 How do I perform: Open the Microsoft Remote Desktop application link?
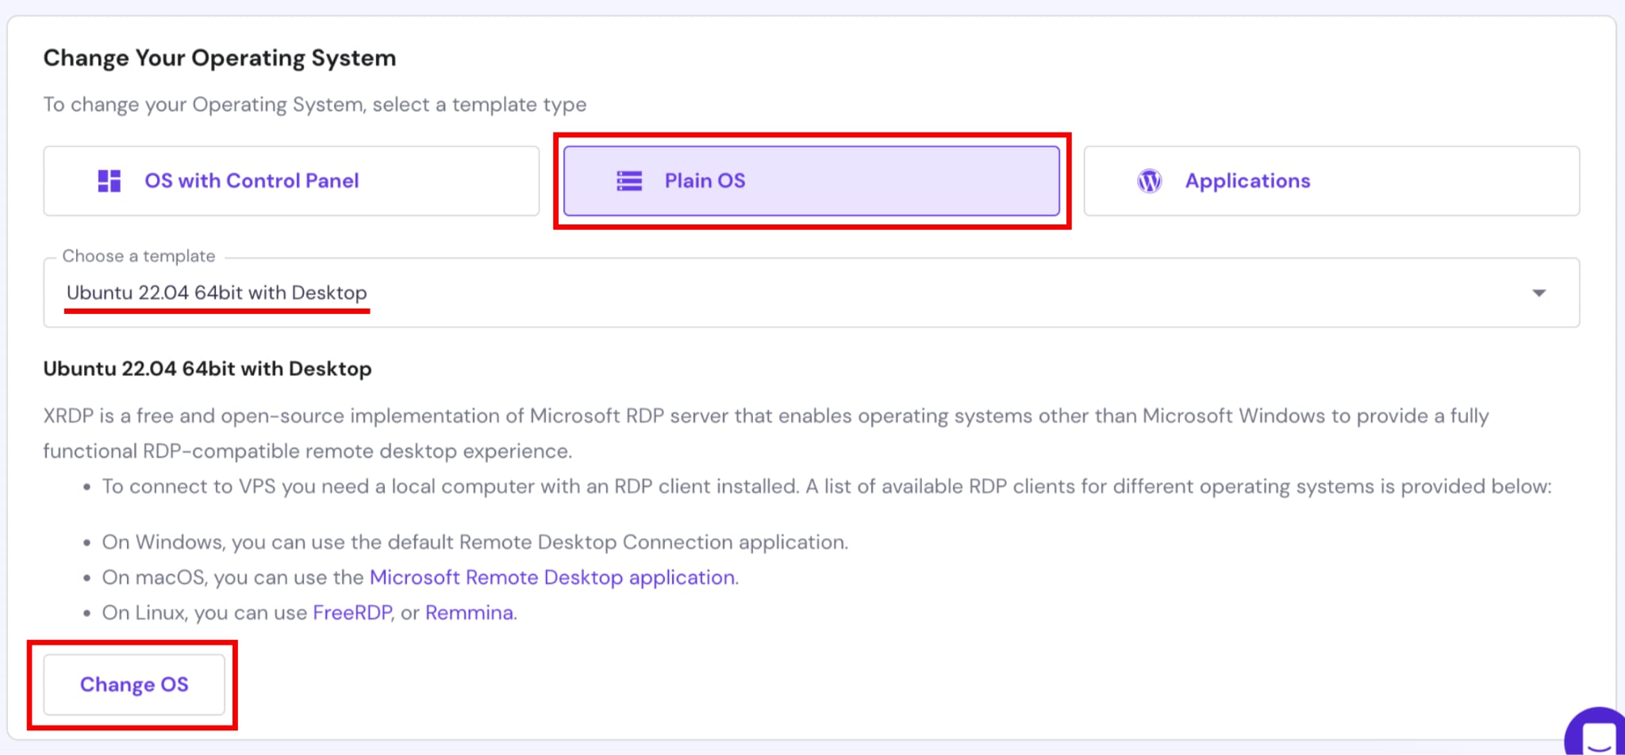point(552,577)
